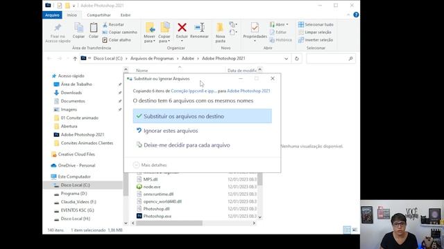Open Área de Trabalho in the sidebar

tap(76, 84)
